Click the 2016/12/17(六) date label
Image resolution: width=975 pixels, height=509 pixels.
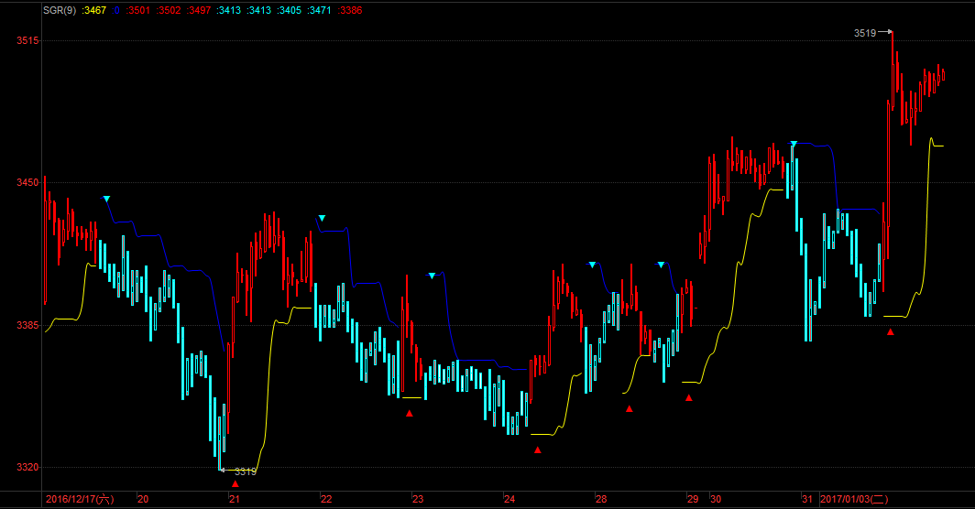(x=80, y=499)
